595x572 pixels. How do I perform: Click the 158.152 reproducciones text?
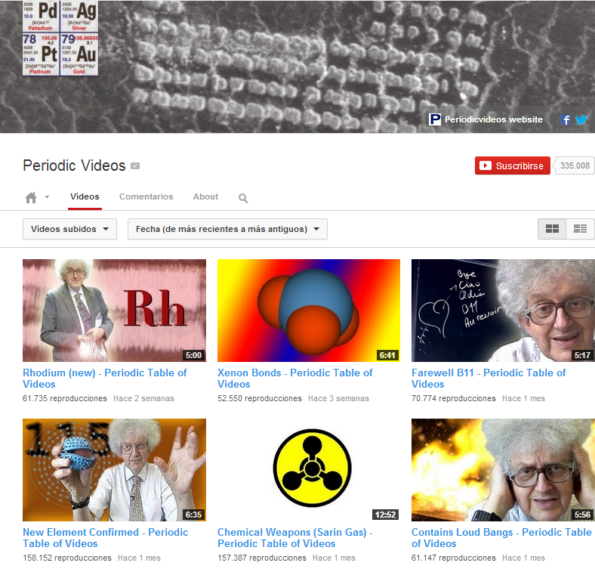point(67,558)
